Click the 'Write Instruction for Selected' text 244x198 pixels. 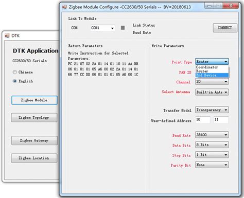coord(98,53)
